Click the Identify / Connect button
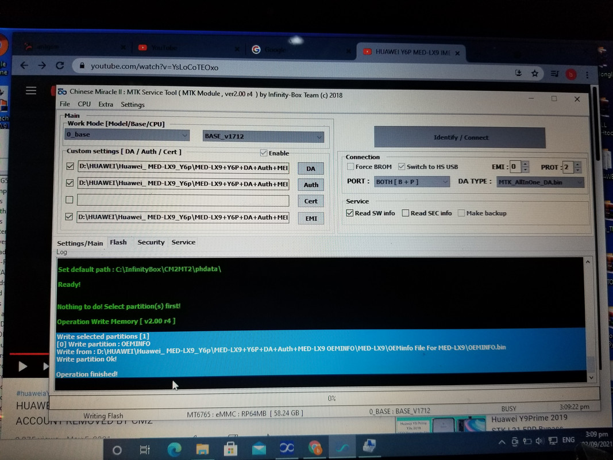The width and height of the screenshot is (613, 460). point(460,137)
